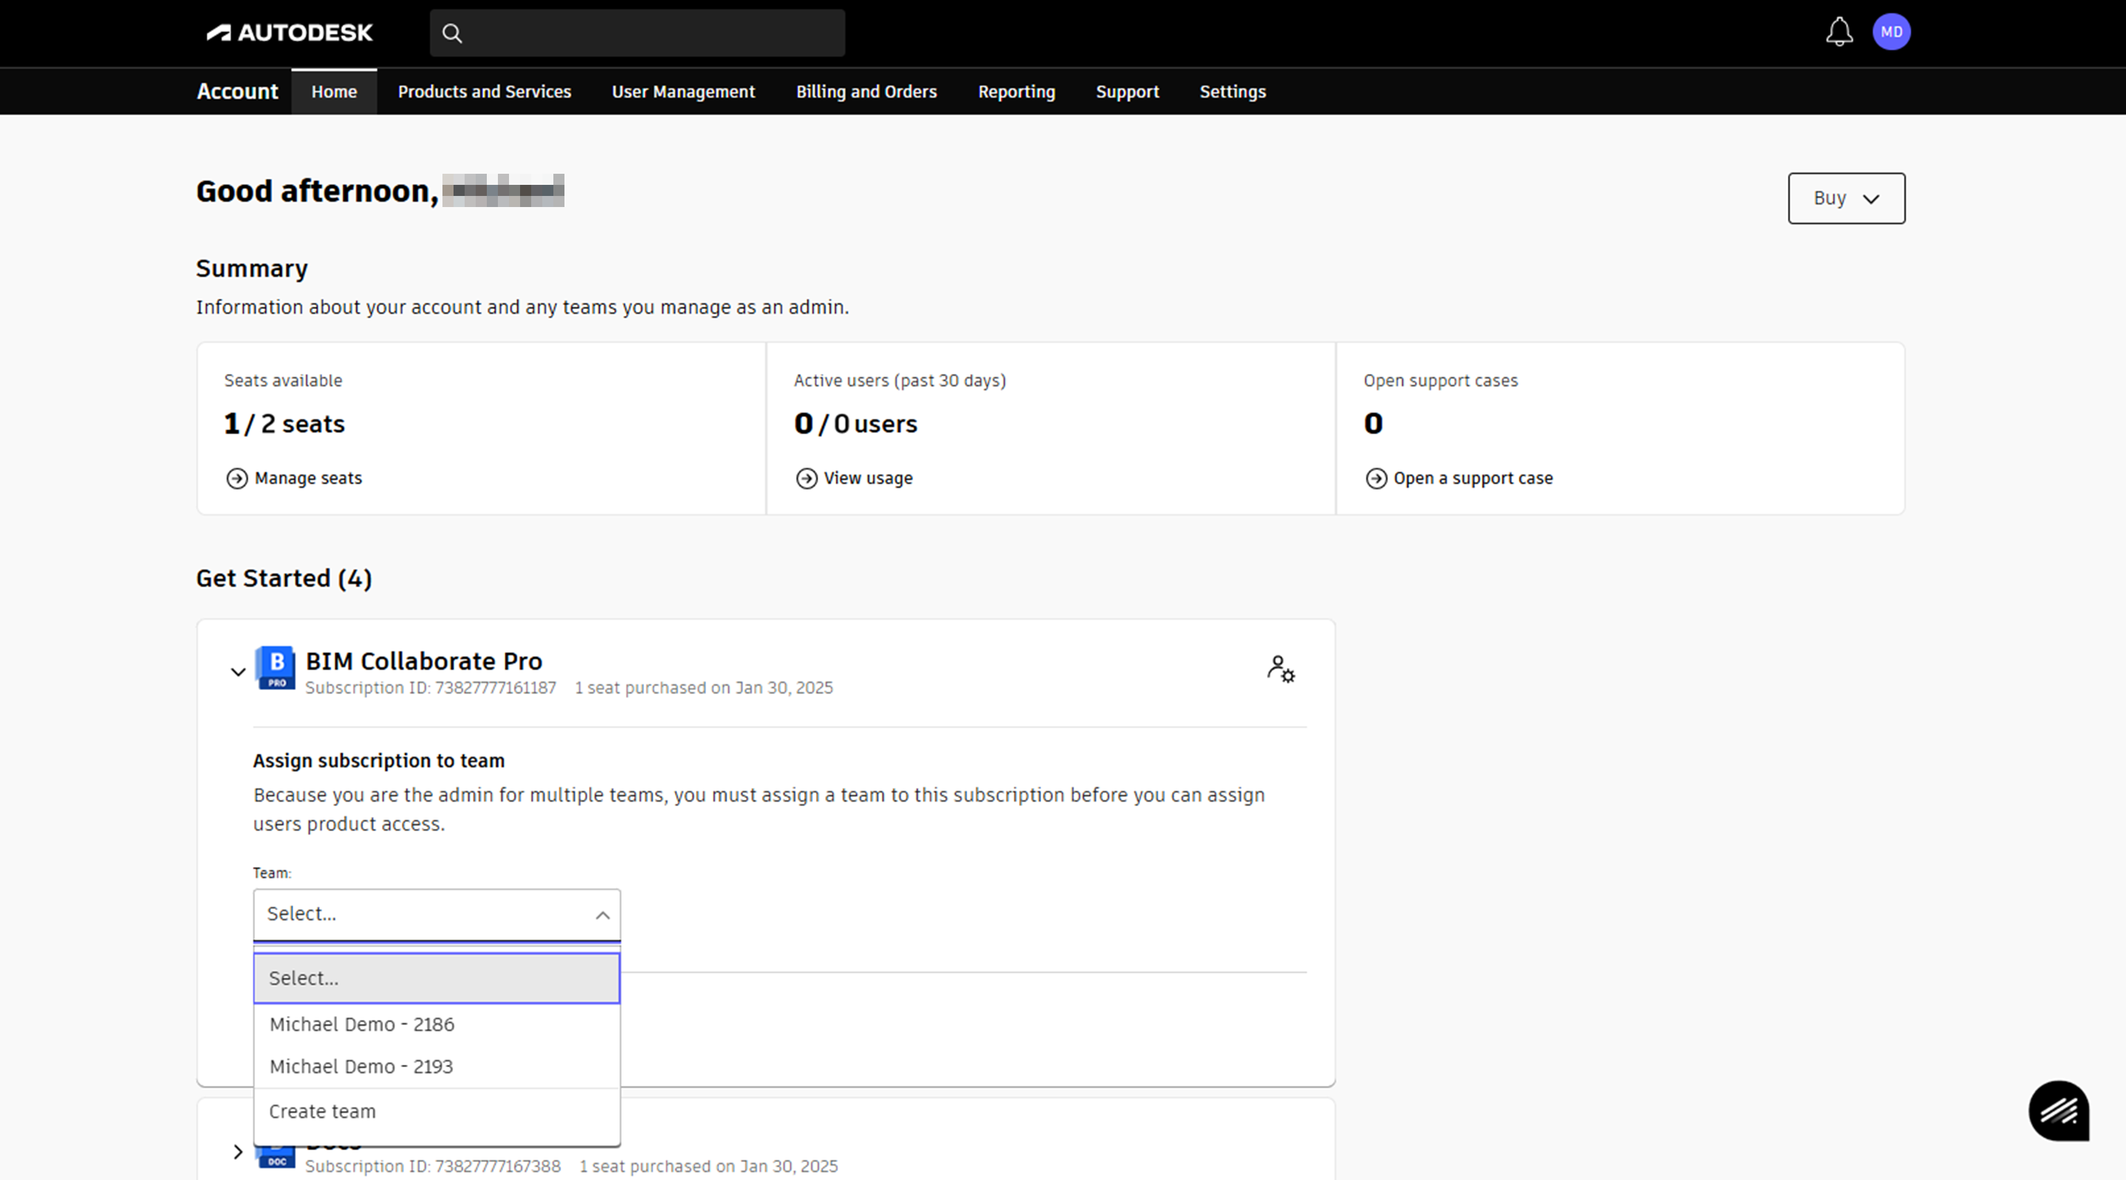Go to the User Management tab
This screenshot has width=2126, height=1180.
tap(683, 92)
